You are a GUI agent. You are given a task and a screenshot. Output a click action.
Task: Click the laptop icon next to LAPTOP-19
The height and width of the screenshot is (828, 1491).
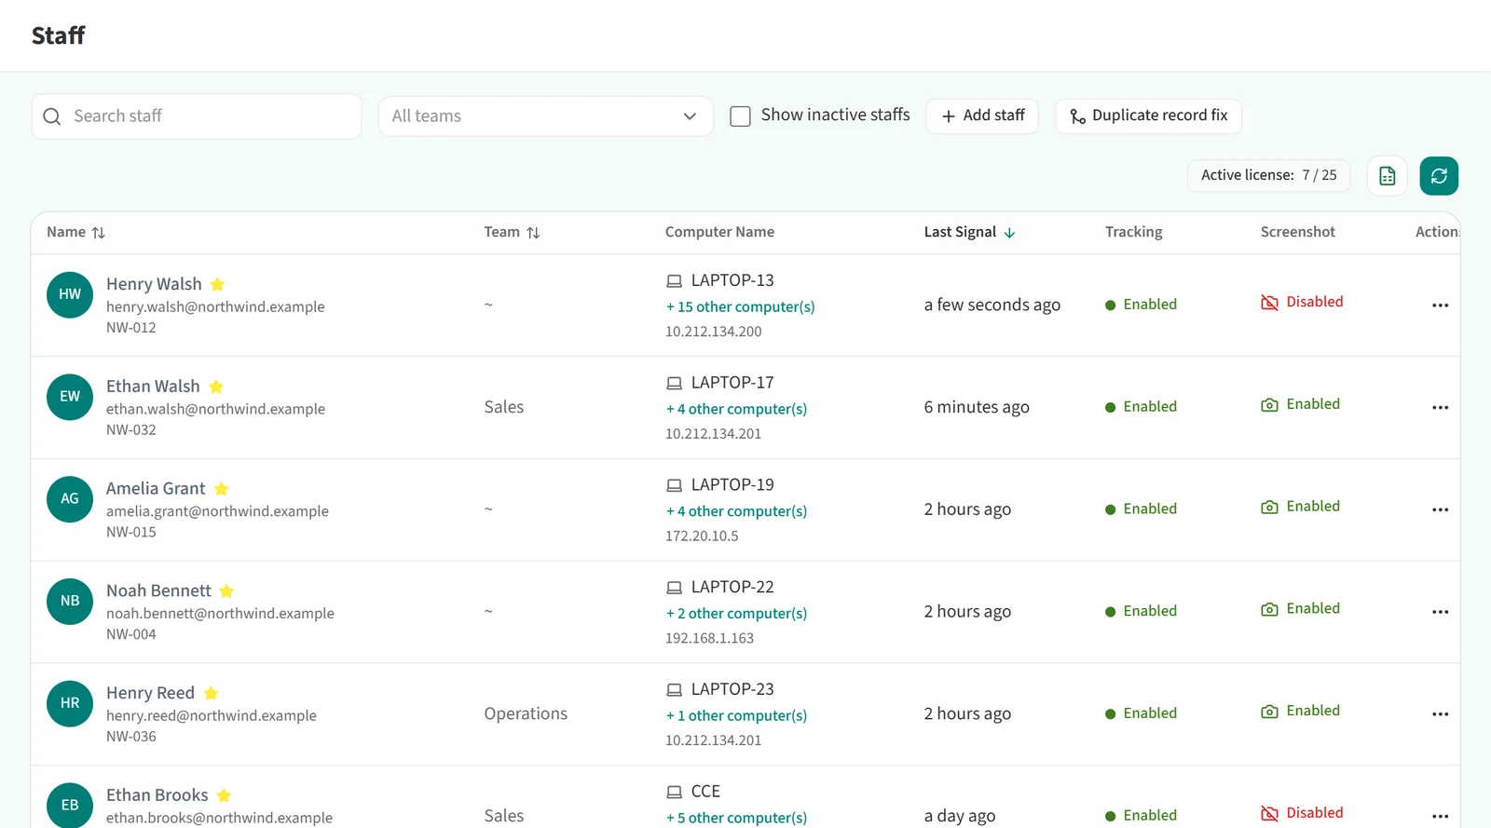tap(674, 485)
